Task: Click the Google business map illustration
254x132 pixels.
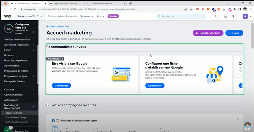Action: (x=215, y=74)
